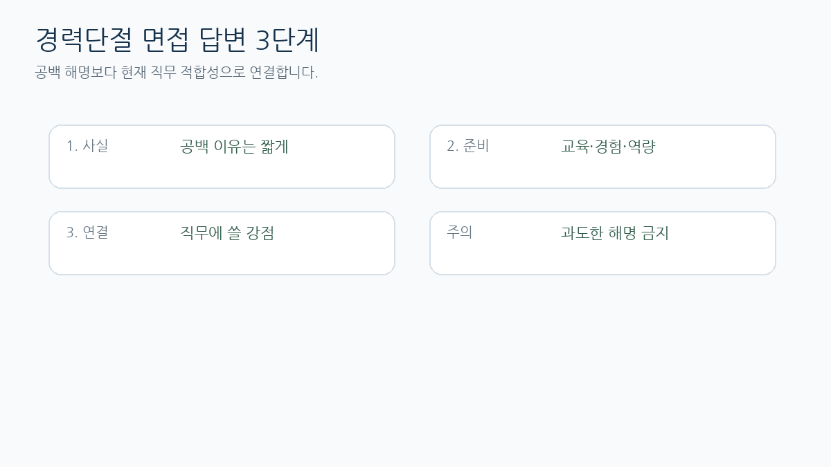
Task: Click the title 경력단절 면접 답변 3단계
Action: [x=177, y=40]
